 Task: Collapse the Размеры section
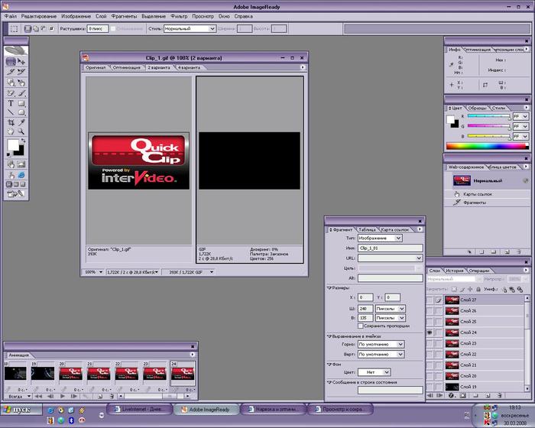click(x=329, y=288)
